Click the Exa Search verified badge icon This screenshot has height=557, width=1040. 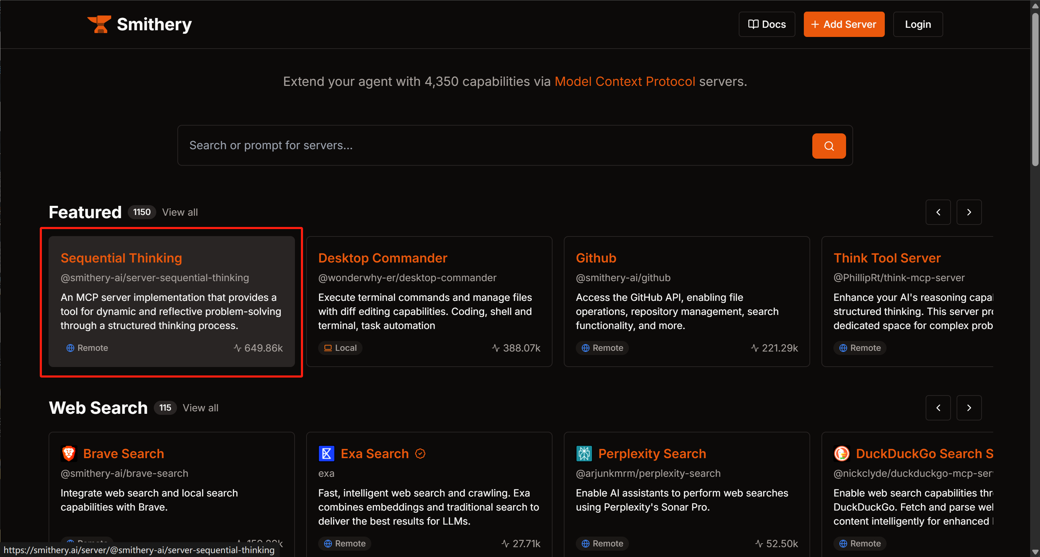coord(420,454)
